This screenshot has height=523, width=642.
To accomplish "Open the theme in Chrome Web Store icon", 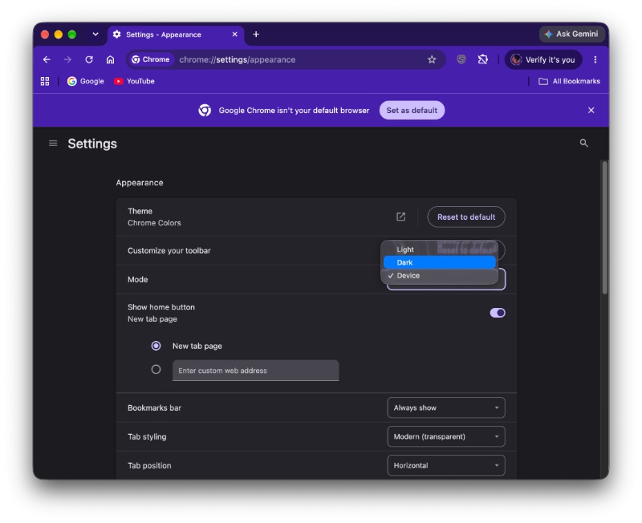I will (x=400, y=217).
